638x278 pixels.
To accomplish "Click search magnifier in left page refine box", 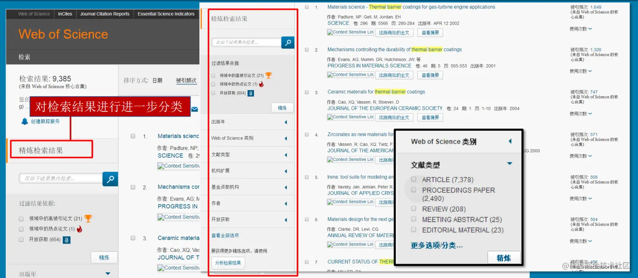I will pyautogui.click(x=110, y=179).
